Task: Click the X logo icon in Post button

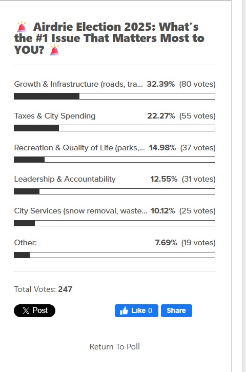Action: coord(26,310)
